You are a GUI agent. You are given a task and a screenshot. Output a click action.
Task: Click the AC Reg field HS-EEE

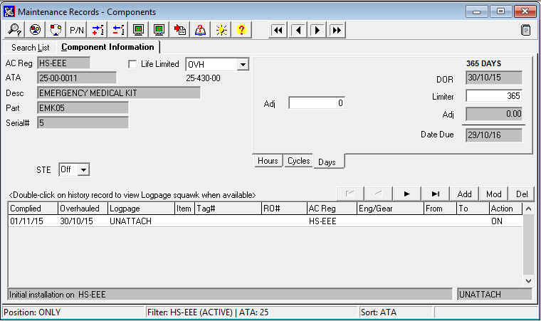[63, 63]
